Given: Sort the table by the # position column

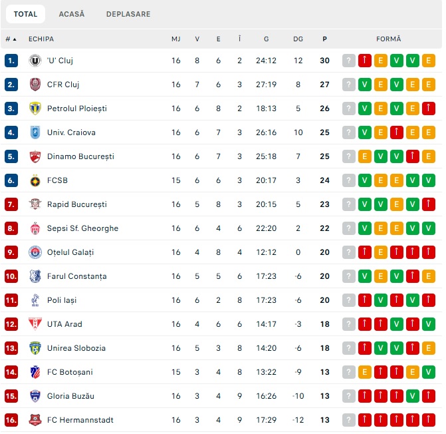Looking at the screenshot, I should tap(11, 39).
